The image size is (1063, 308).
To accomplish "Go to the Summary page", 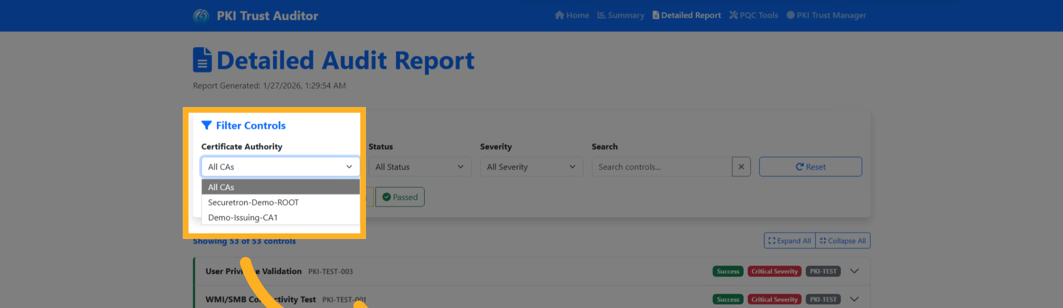I will pyautogui.click(x=621, y=15).
